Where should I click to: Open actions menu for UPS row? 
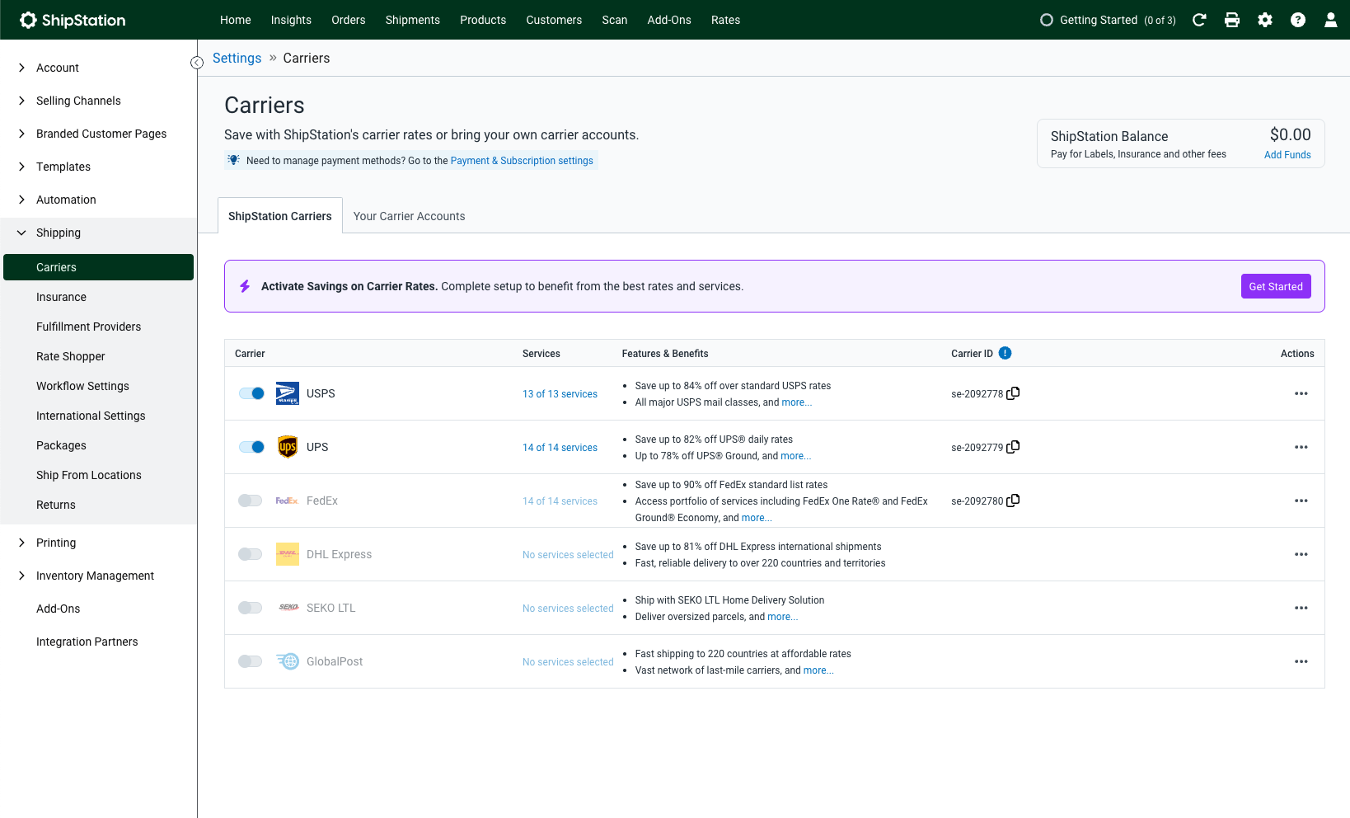[1301, 447]
